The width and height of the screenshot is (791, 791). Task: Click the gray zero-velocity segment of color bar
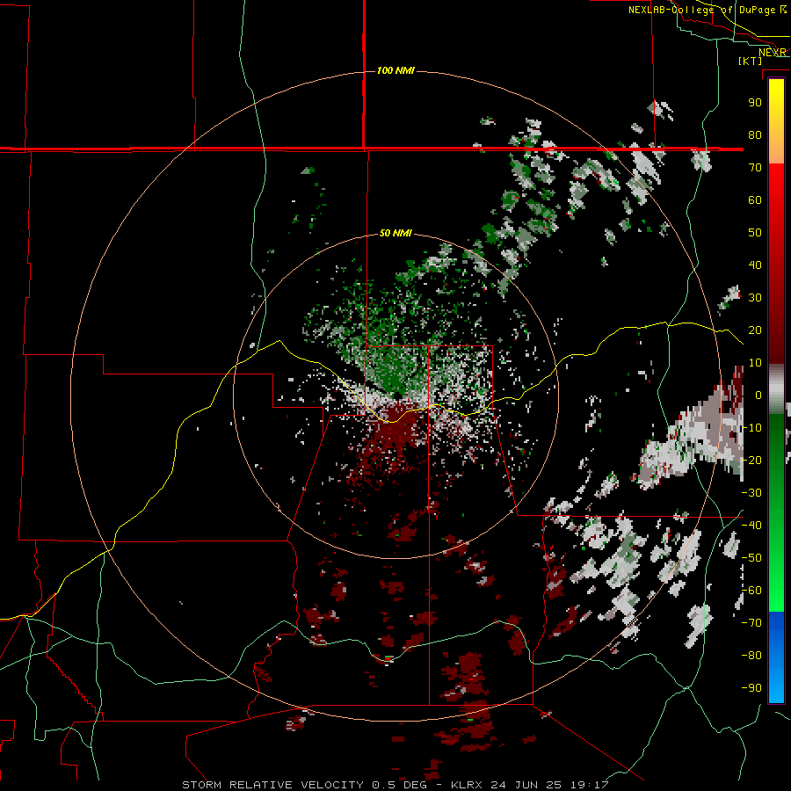click(776, 389)
